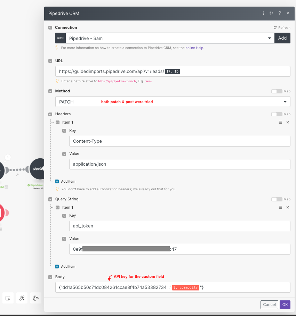The width and height of the screenshot is (296, 316).
Task: Open help via the question mark icon
Action: click(x=280, y=13)
